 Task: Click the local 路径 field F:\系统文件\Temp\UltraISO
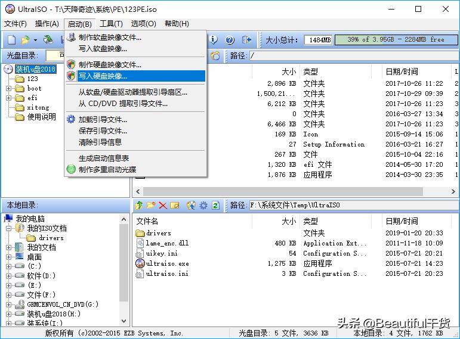354,206
